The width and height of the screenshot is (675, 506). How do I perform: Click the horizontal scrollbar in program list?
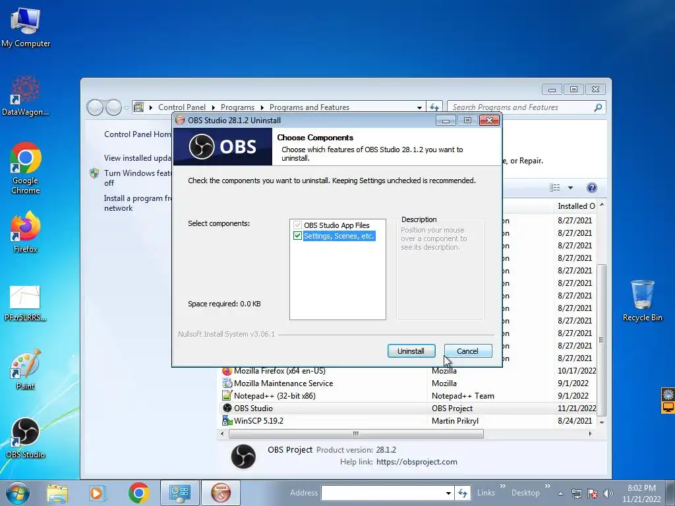[355, 434]
